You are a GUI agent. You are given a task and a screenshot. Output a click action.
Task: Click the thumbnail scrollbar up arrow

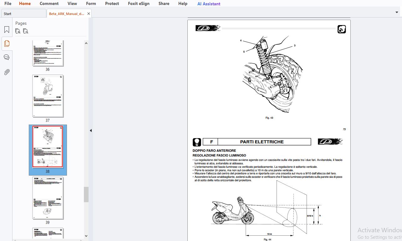pyautogui.click(x=86, y=43)
